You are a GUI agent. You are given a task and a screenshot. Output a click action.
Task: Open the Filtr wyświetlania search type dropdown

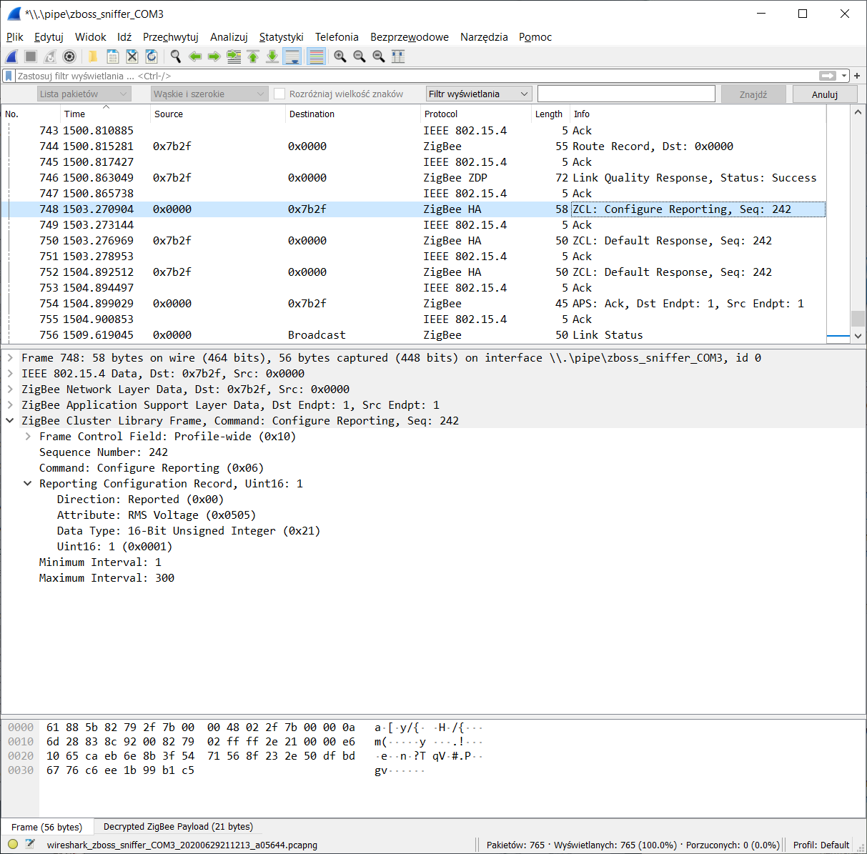[x=479, y=94]
